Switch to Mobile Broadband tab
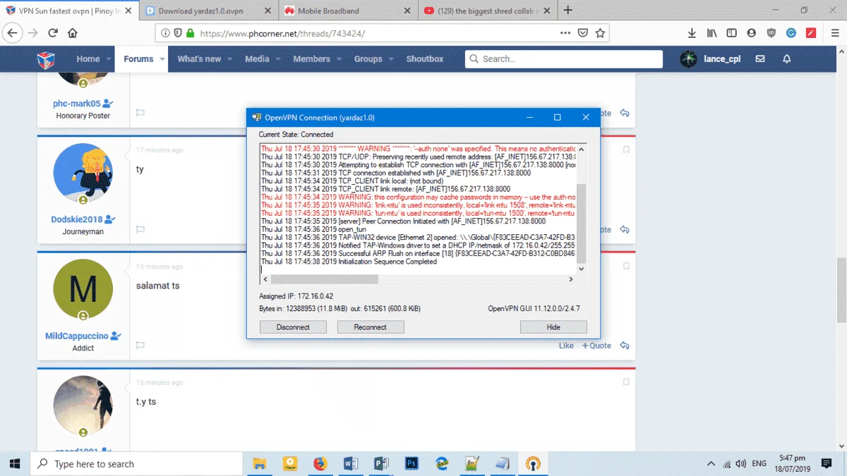The height and width of the screenshot is (476, 847). [x=348, y=11]
